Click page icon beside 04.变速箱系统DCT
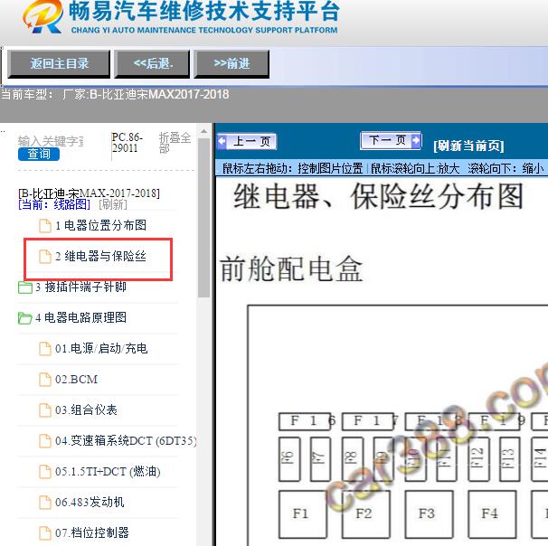The image size is (548, 546). pos(44,441)
